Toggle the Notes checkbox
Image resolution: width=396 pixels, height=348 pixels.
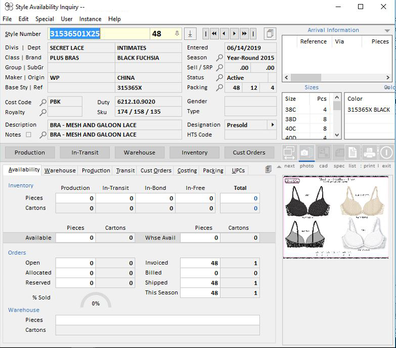coord(28,135)
